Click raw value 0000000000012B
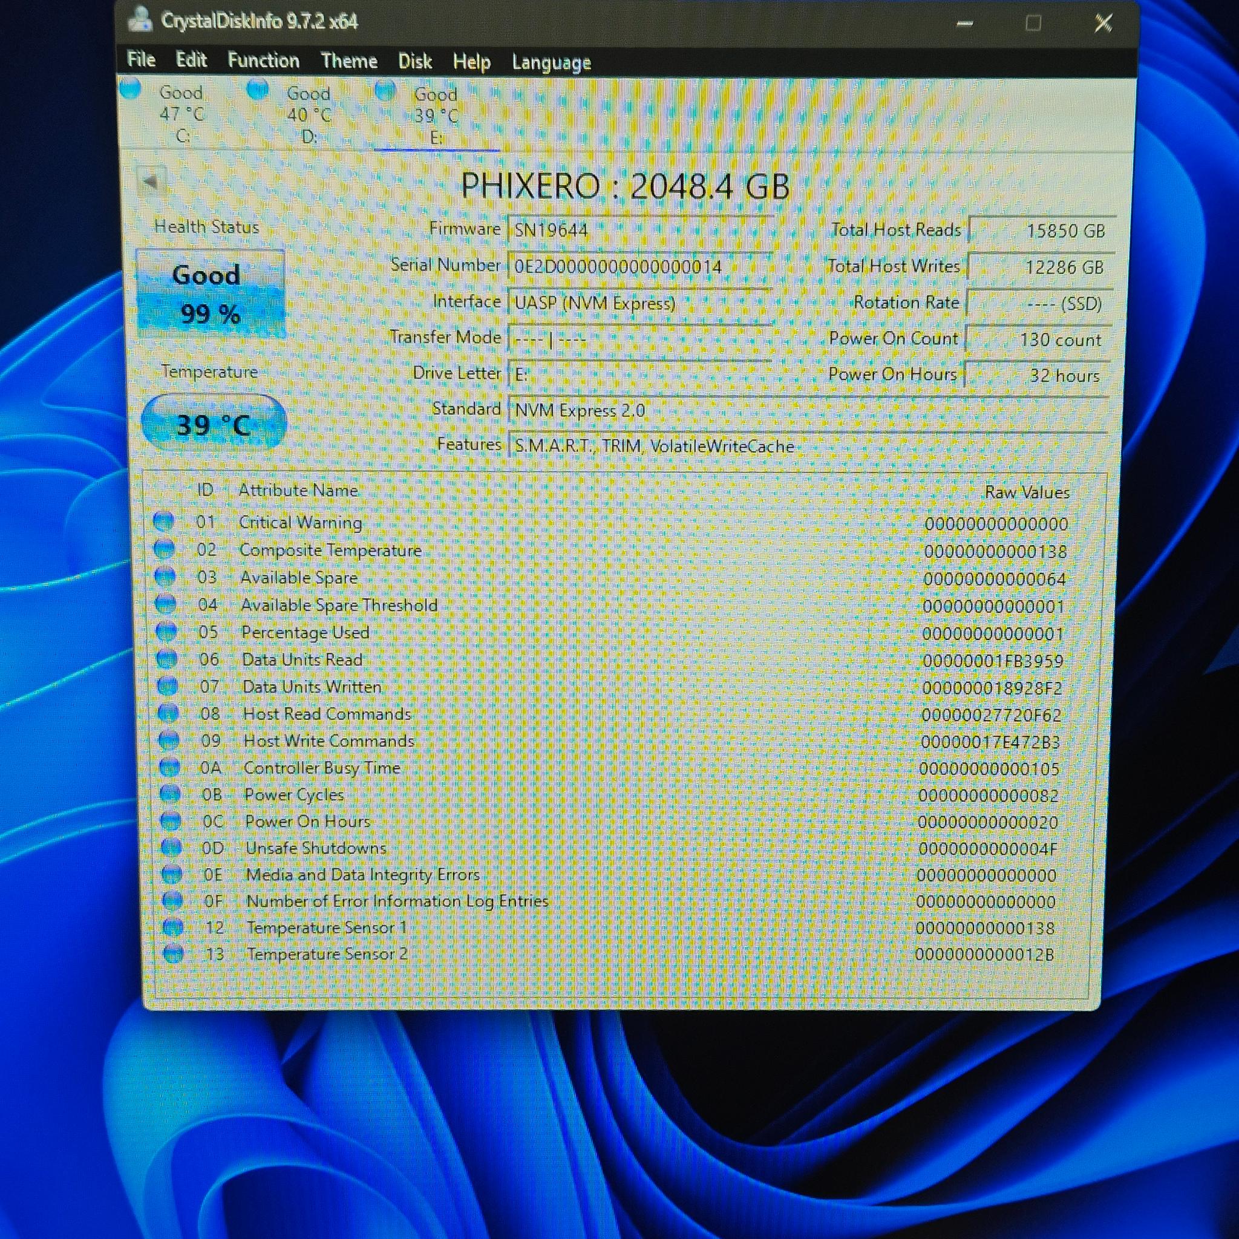This screenshot has width=1239, height=1239. [984, 955]
